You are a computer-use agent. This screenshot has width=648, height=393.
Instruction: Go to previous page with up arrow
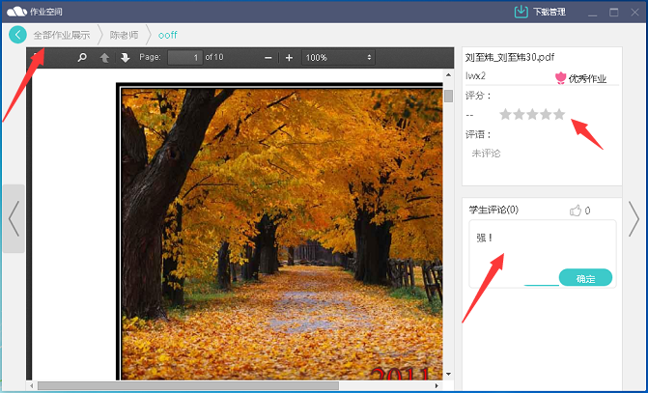click(105, 58)
